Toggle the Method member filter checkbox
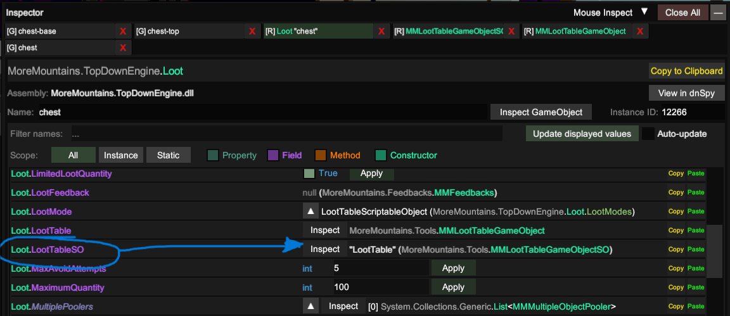730x316 pixels. [320, 155]
